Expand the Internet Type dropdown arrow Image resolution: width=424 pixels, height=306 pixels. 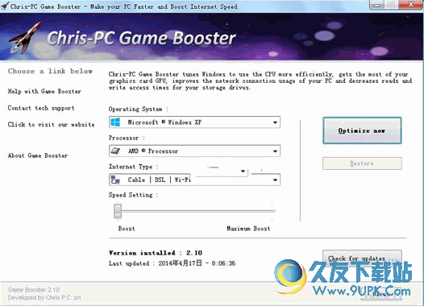coord(275,180)
